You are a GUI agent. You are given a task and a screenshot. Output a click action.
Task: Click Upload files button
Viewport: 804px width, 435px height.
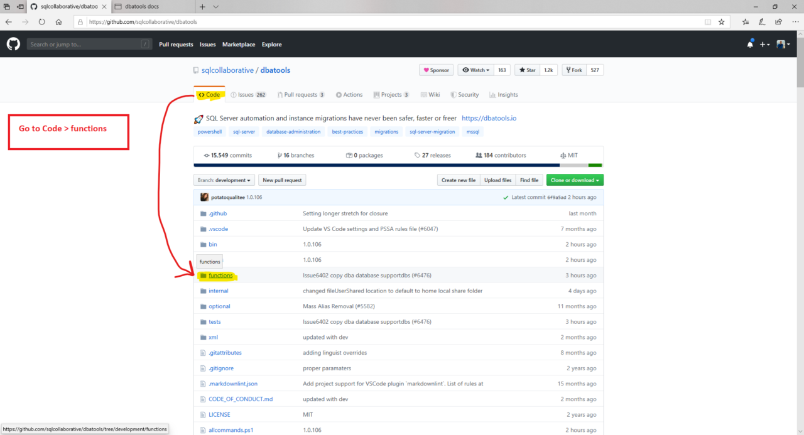click(x=498, y=180)
